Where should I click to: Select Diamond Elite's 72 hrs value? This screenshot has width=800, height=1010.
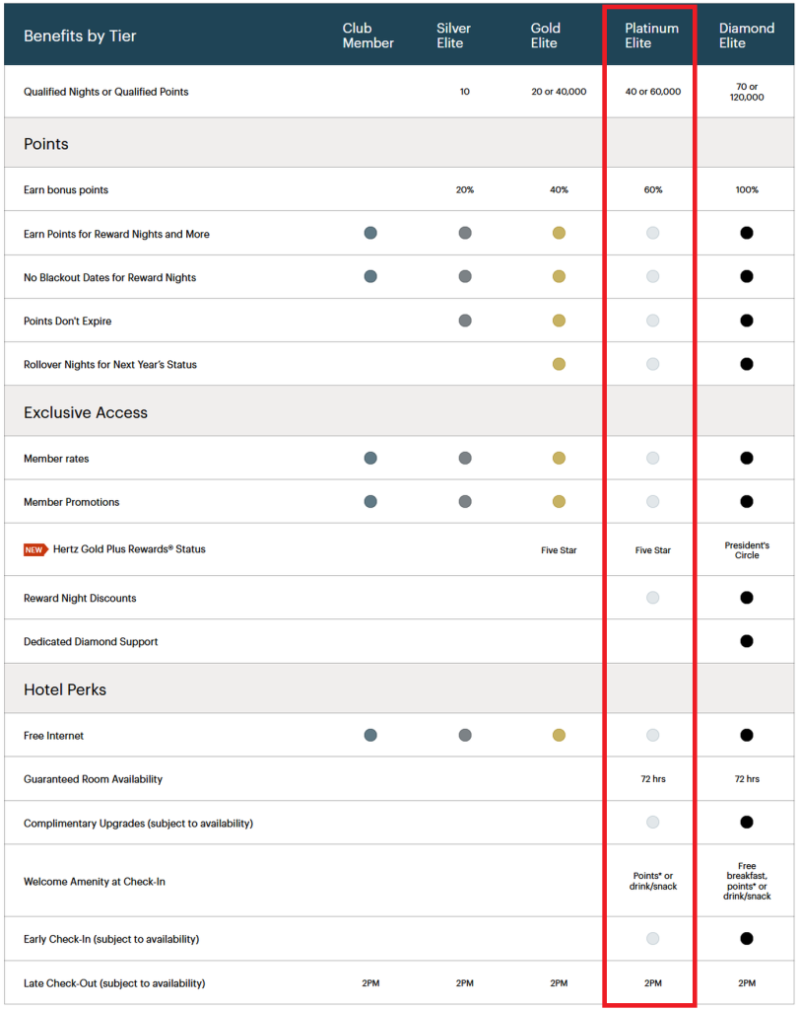click(747, 779)
